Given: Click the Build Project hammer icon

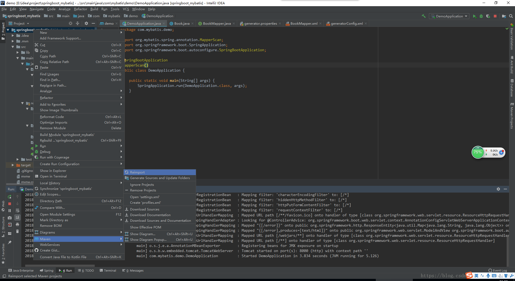Looking at the screenshot, I should 424,16.
